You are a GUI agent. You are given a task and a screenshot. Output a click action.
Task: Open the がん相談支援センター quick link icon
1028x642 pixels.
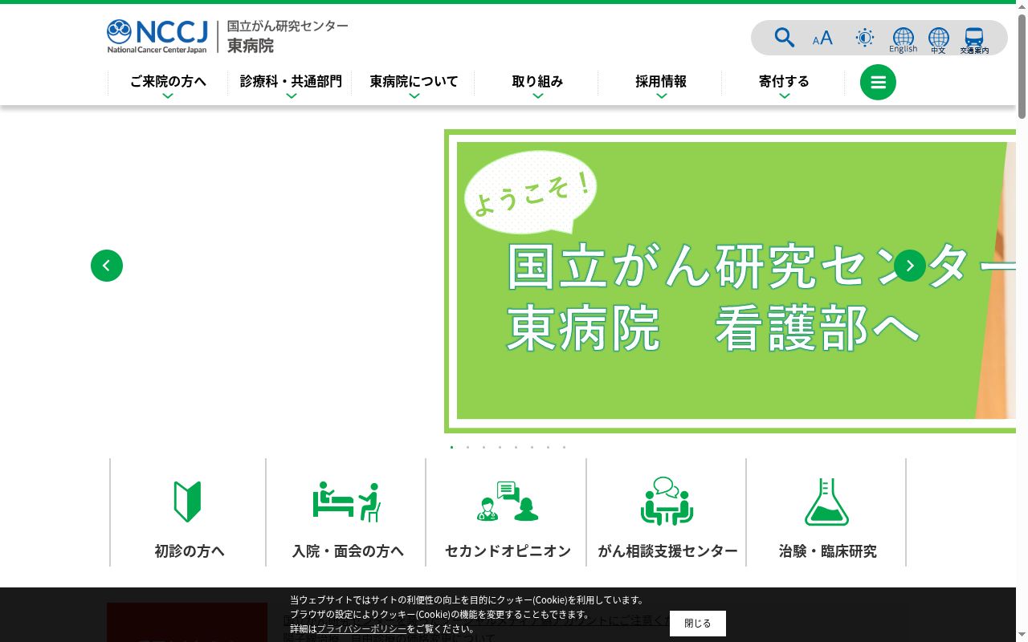tap(667, 502)
